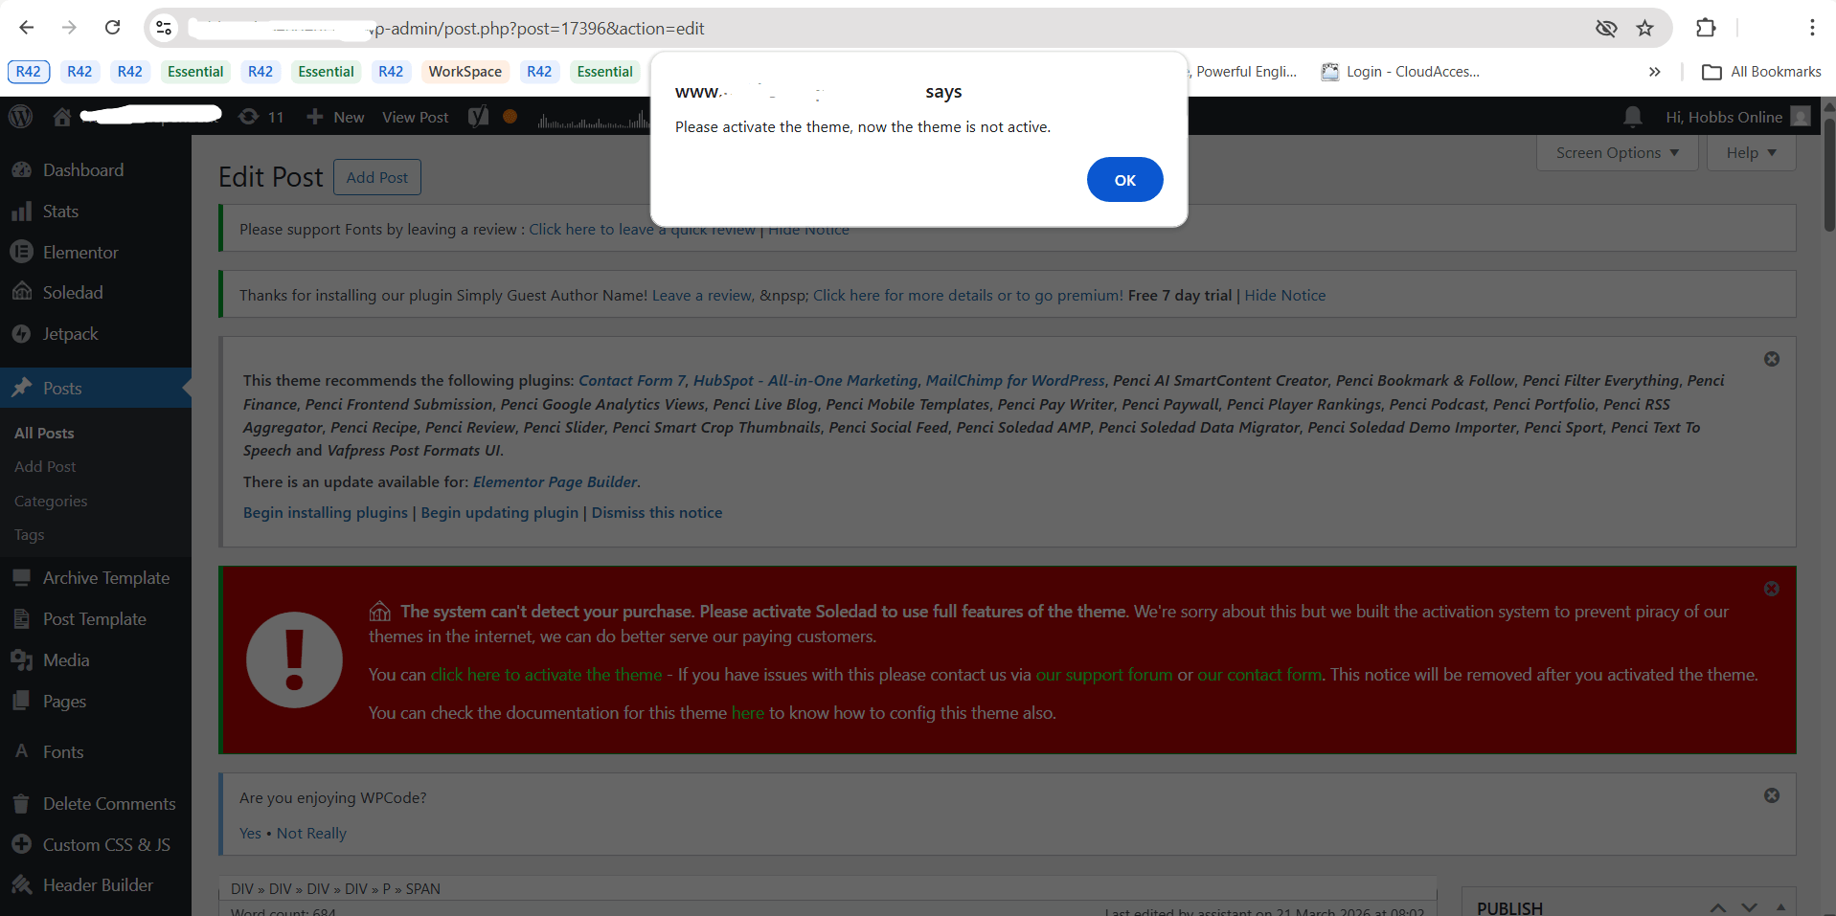Viewport: 1836px width, 916px height.
Task: Open the updates icon showing 11
Action: pyautogui.click(x=261, y=117)
